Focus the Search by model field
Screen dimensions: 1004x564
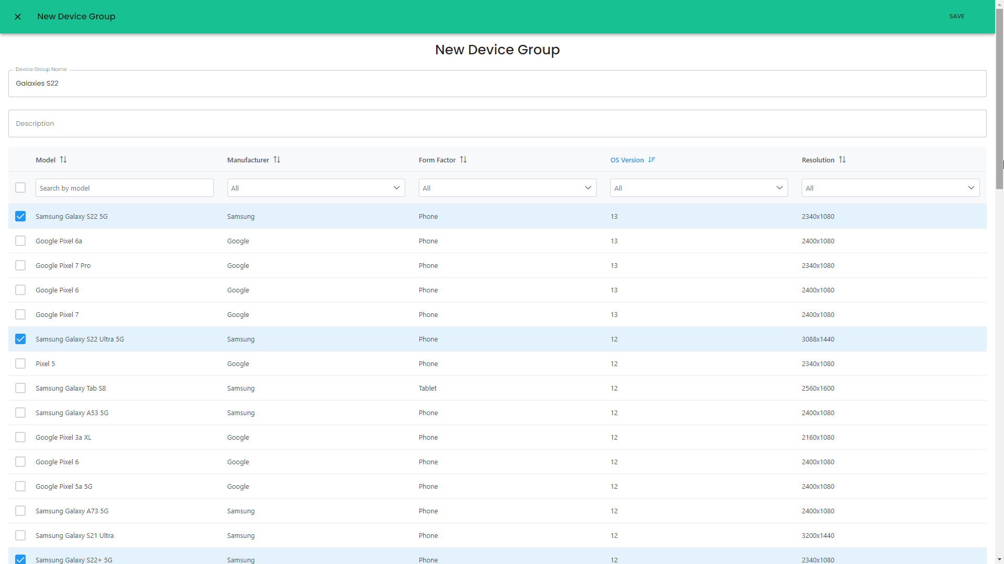pos(124,188)
